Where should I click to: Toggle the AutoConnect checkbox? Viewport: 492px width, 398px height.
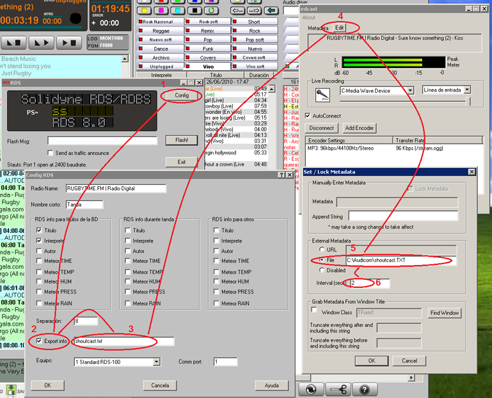(x=308, y=116)
